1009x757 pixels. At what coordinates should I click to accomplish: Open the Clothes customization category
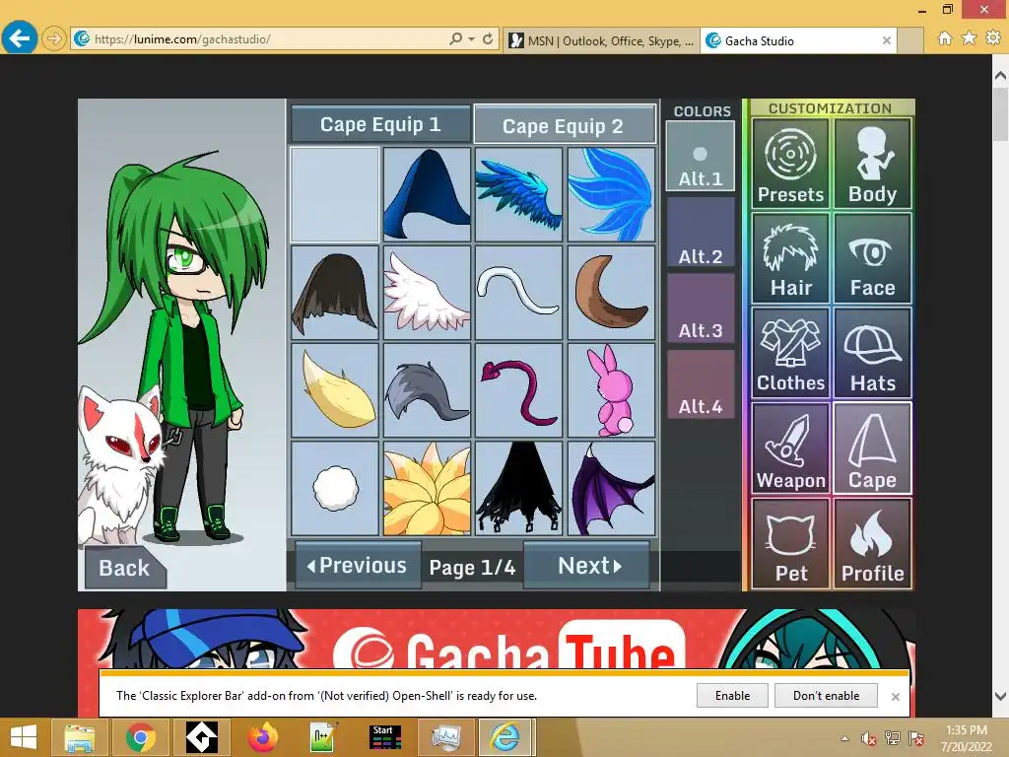point(790,353)
